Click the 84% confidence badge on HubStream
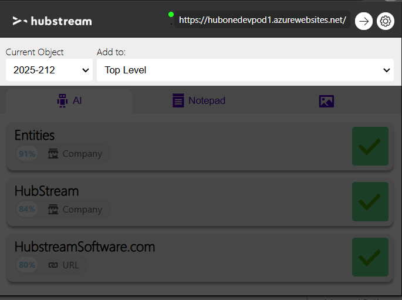 [27, 210]
